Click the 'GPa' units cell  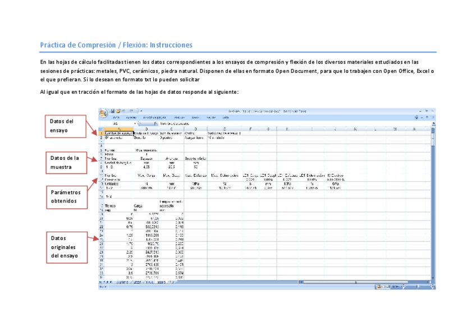[335, 184]
